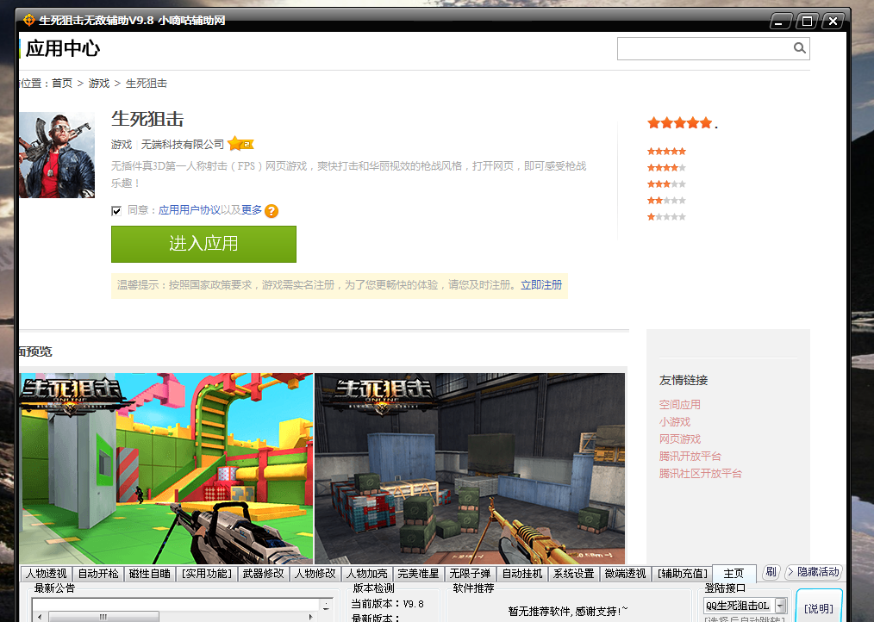The height and width of the screenshot is (622, 874).
Task: Open the 空间应用 friendly link
Action: tap(679, 405)
